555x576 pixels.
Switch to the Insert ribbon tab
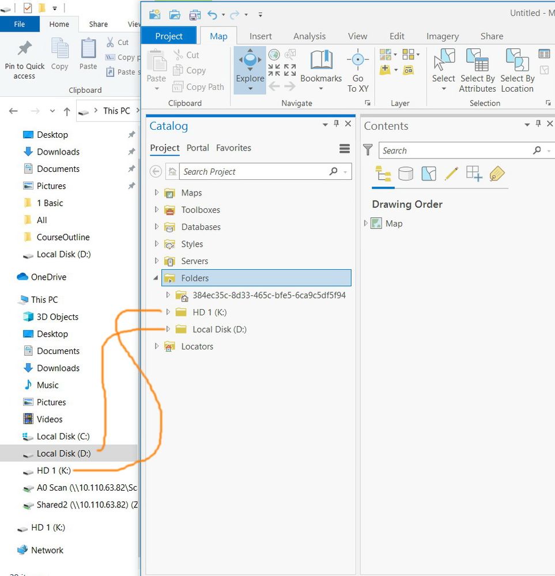coord(260,36)
